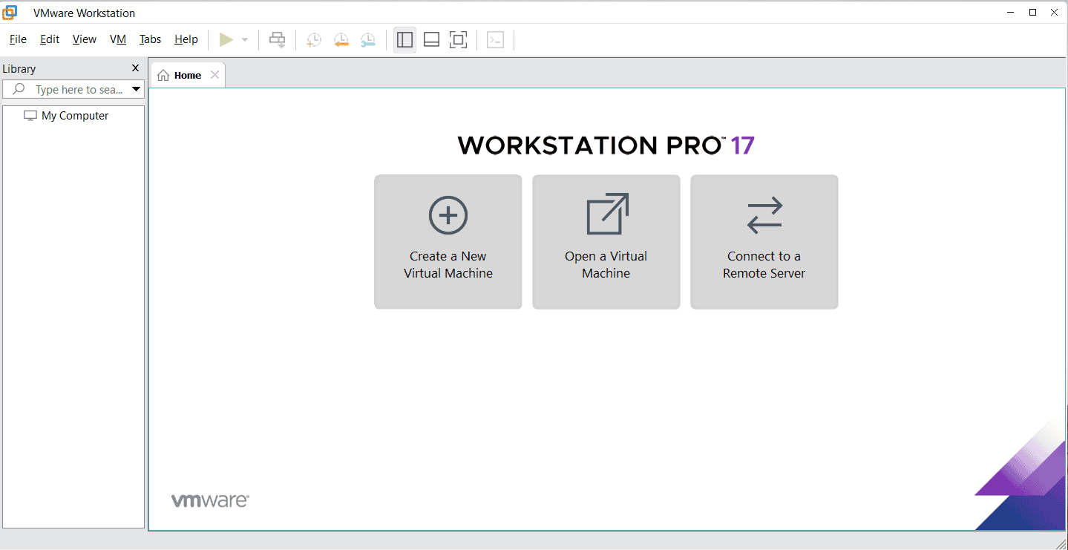Select My Computer in the library tree
Screen dimensions: 1068x550
pyautogui.click(x=75, y=116)
